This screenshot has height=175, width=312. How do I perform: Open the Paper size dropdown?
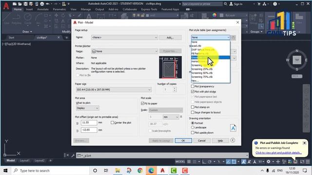click(x=114, y=89)
